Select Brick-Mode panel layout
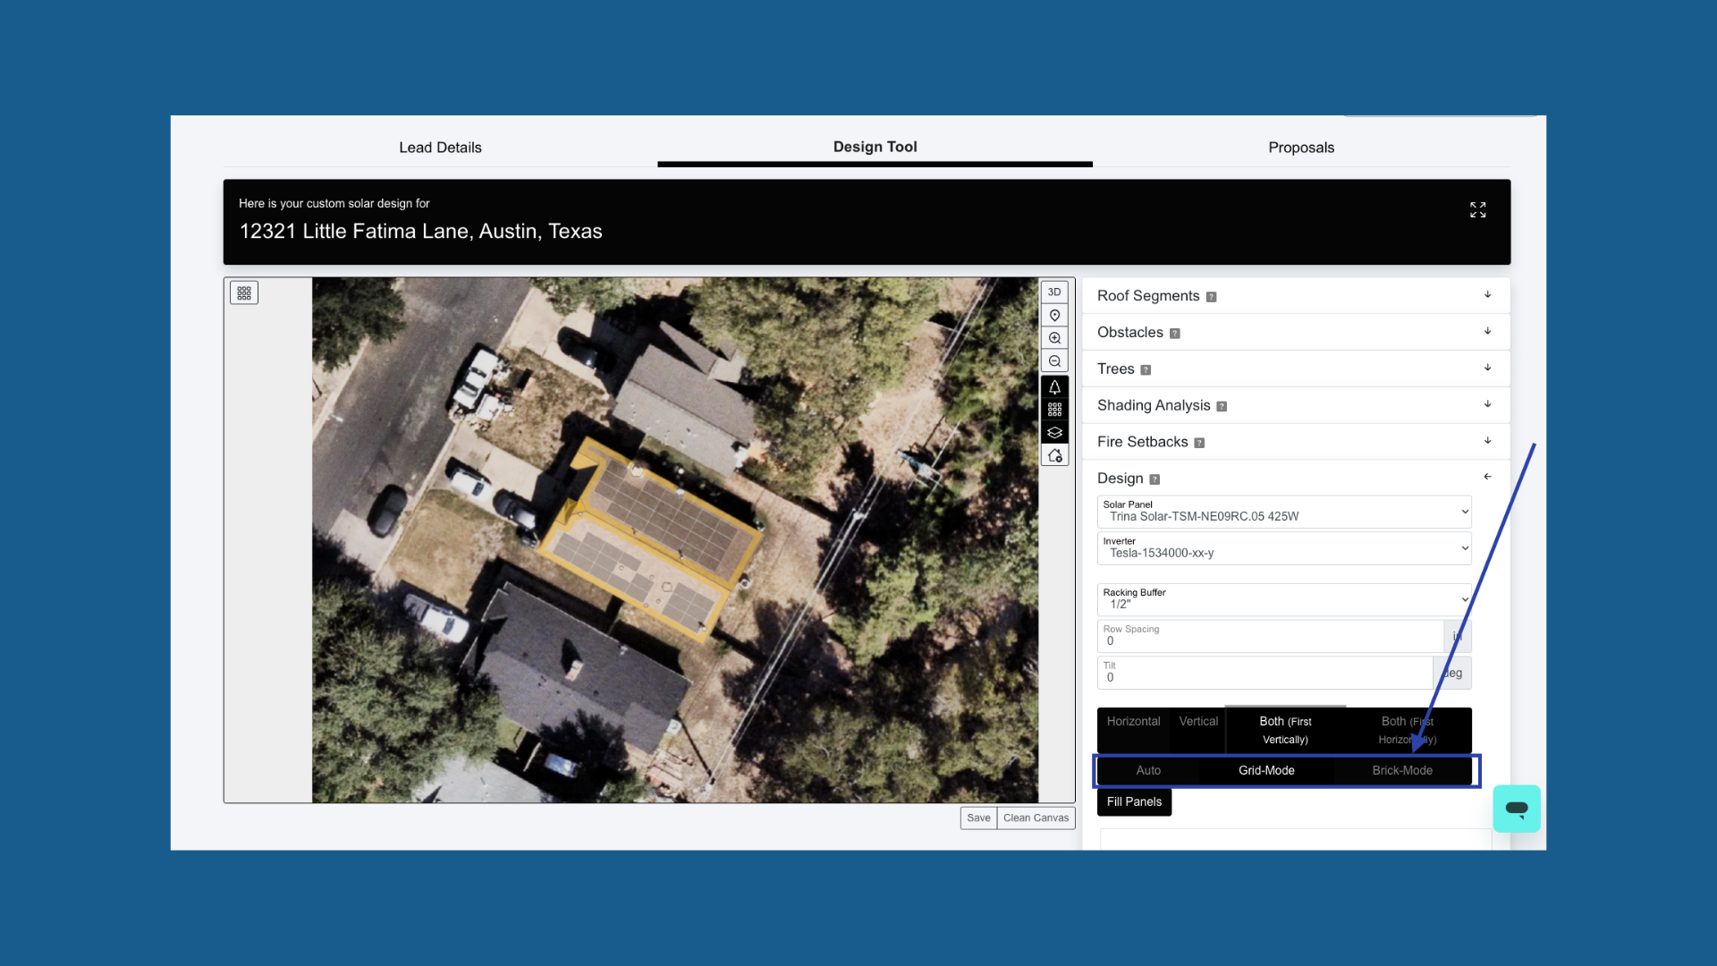 [x=1402, y=770]
